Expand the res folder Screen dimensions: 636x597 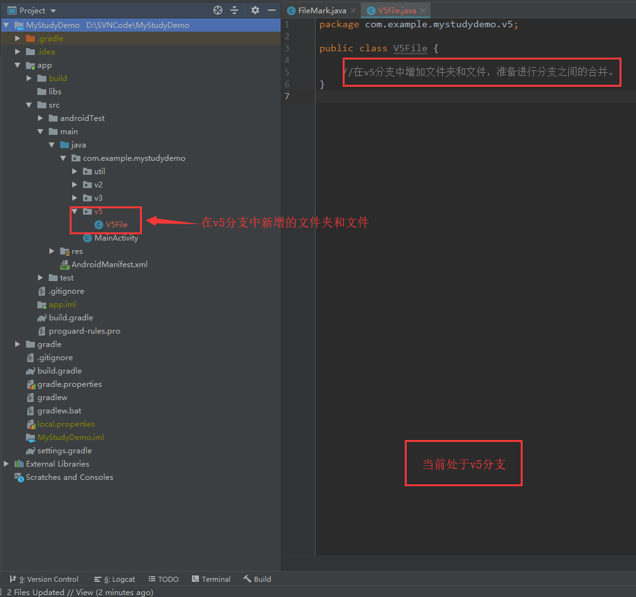[51, 251]
